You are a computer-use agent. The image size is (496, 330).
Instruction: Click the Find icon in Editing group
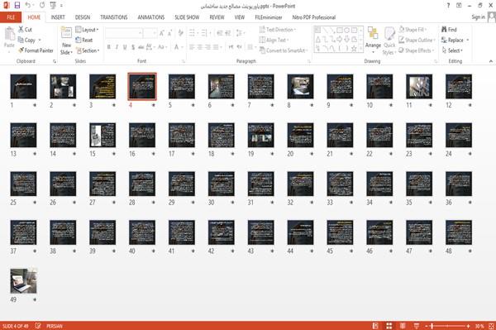click(449, 30)
